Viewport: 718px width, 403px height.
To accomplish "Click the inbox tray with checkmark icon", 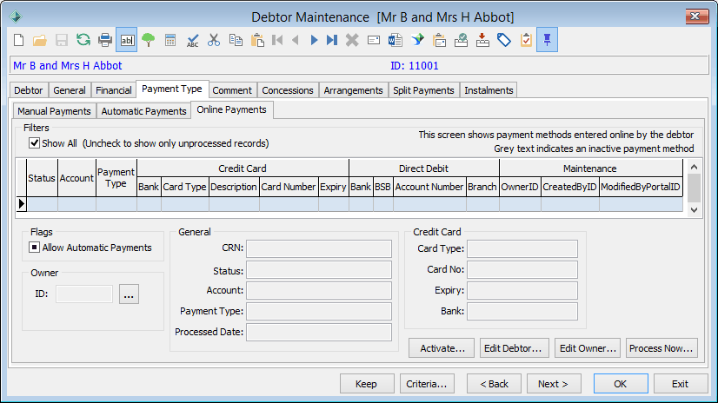I will 461,40.
